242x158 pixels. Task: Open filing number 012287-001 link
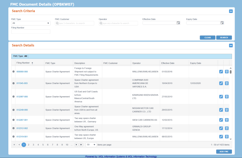[22, 120]
